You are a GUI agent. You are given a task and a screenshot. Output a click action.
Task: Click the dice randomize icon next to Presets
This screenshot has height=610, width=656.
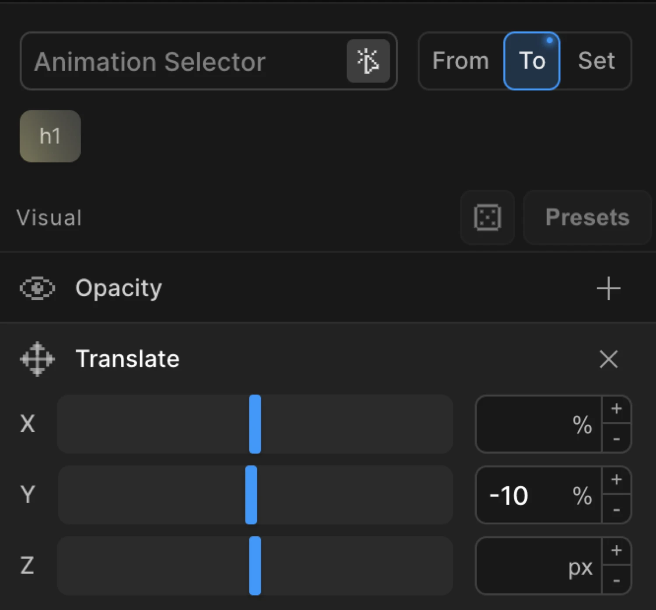point(487,217)
